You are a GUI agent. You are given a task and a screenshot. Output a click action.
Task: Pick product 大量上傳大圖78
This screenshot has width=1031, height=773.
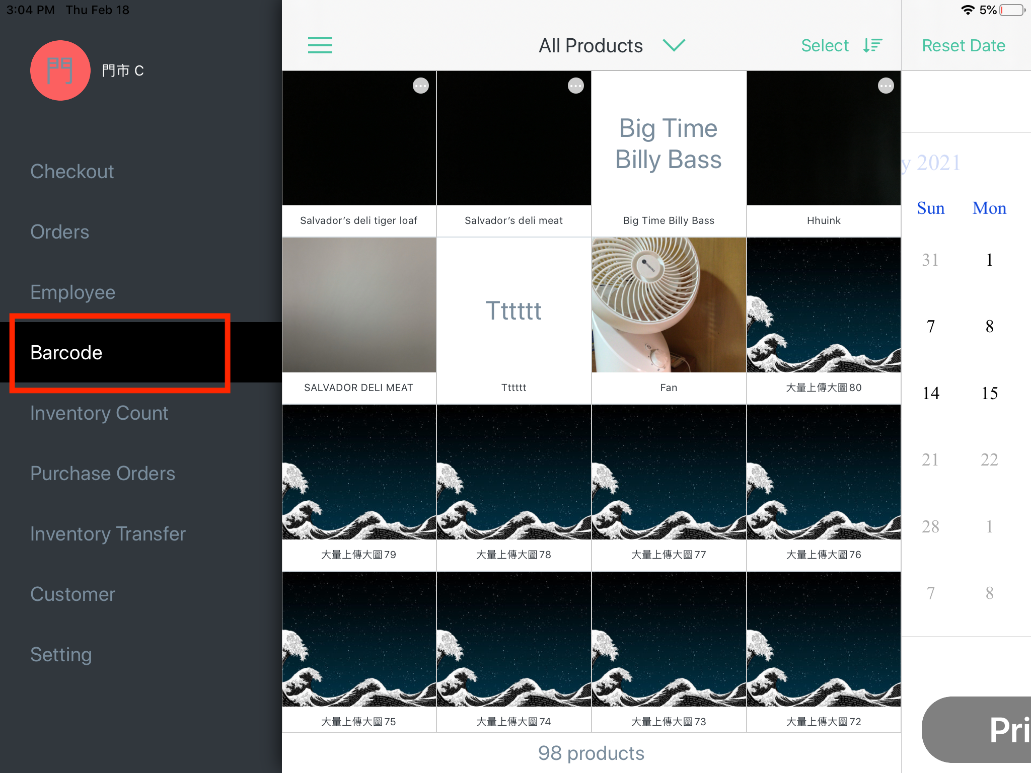[513, 488]
